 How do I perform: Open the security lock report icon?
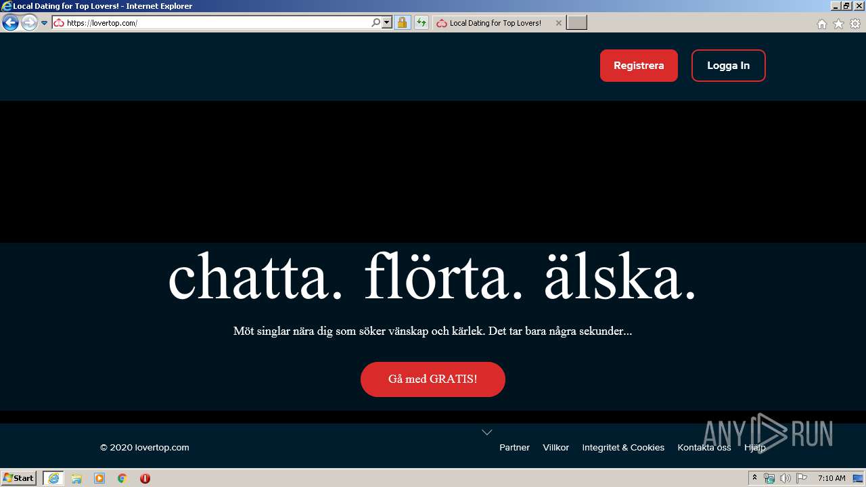(402, 23)
